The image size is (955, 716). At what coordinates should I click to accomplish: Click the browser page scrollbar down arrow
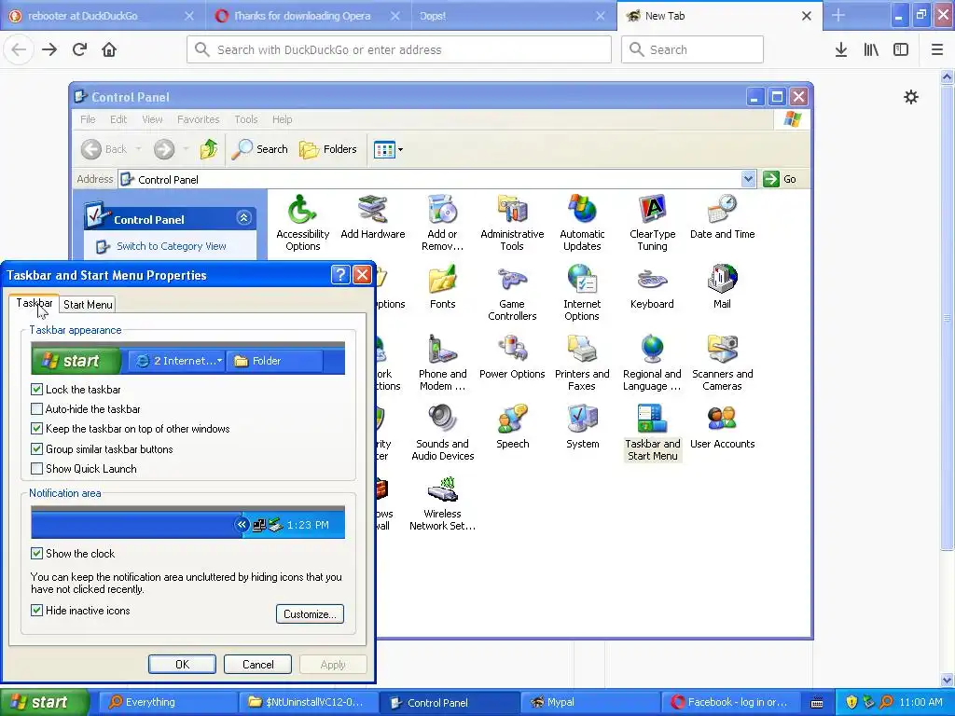(x=947, y=680)
